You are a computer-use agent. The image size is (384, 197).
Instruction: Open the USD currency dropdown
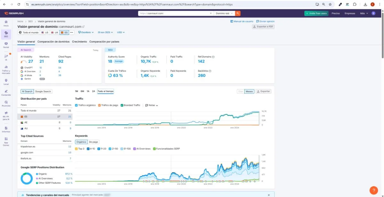121,32
